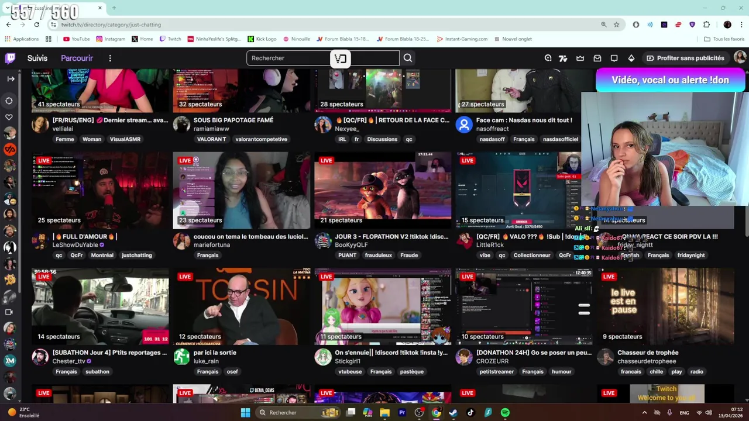Open the 7TV extension icon
This screenshot has width=749, height=421.
click(x=563, y=58)
